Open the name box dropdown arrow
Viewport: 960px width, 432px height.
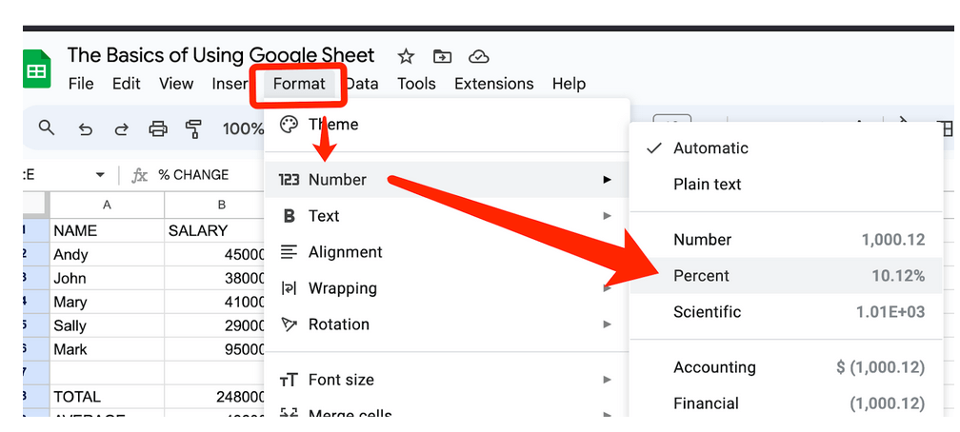(x=99, y=175)
